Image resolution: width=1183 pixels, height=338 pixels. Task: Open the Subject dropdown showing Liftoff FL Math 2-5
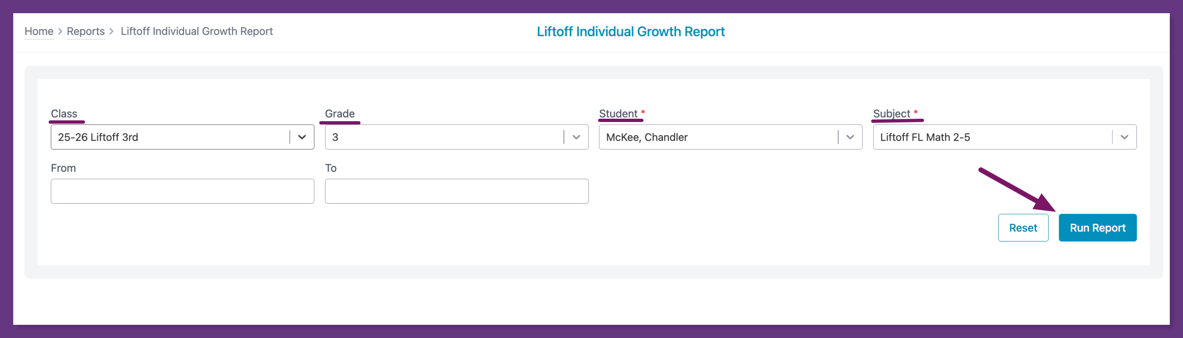[992, 137]
